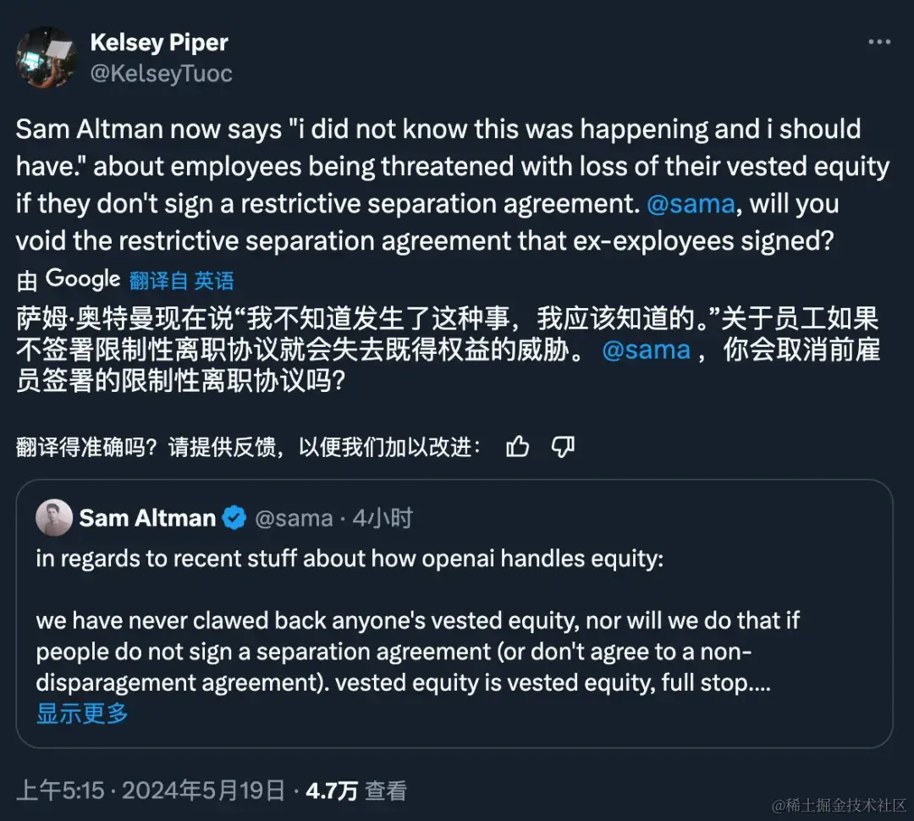Select the main tweet text area
The image size is (914, 821).
click(449, 184)
